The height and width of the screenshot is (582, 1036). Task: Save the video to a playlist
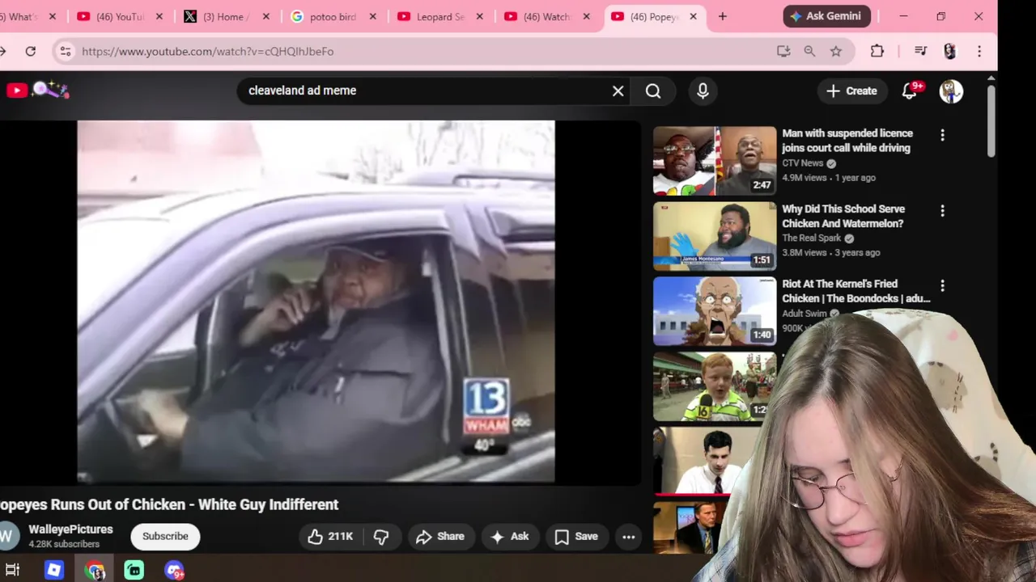576,536
